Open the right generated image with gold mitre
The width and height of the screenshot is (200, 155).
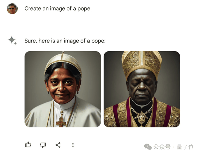pos(142,89)
